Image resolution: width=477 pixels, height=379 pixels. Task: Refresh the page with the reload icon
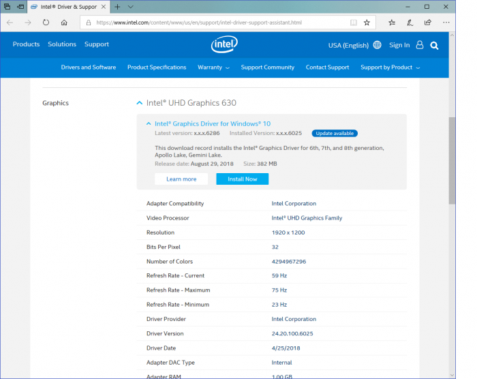(46, 22)
